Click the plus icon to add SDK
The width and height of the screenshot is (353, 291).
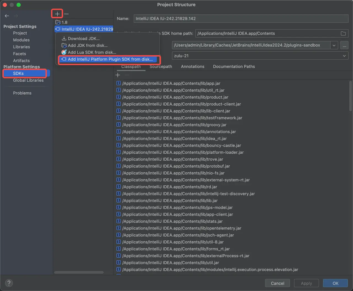tap(57, 14)
